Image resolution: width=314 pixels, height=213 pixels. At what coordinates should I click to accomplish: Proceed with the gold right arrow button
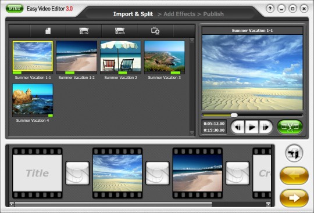pyautogui.click(x=294, y=198)
